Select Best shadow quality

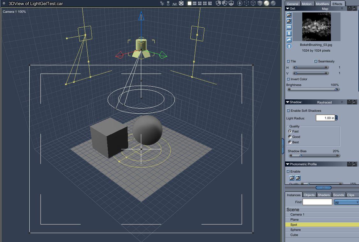click(290, 142)
